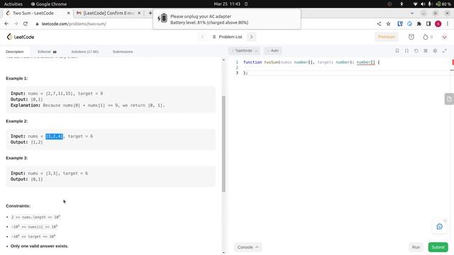Click the function twoSum code line
Viewport: 454px width, 255px height.
coord(311,62)
